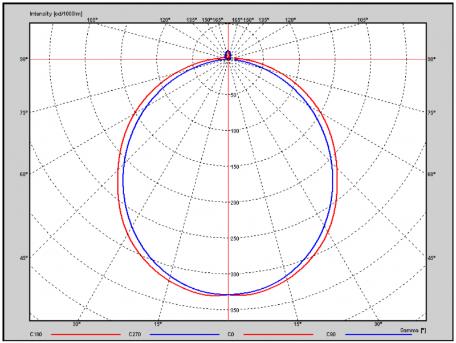Click the 300 radial intensity label
This screenshot has height=343, width=456.
tap(234, 275)
